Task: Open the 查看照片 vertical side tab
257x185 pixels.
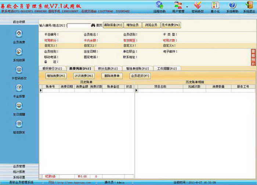Action: coord(253,58)
